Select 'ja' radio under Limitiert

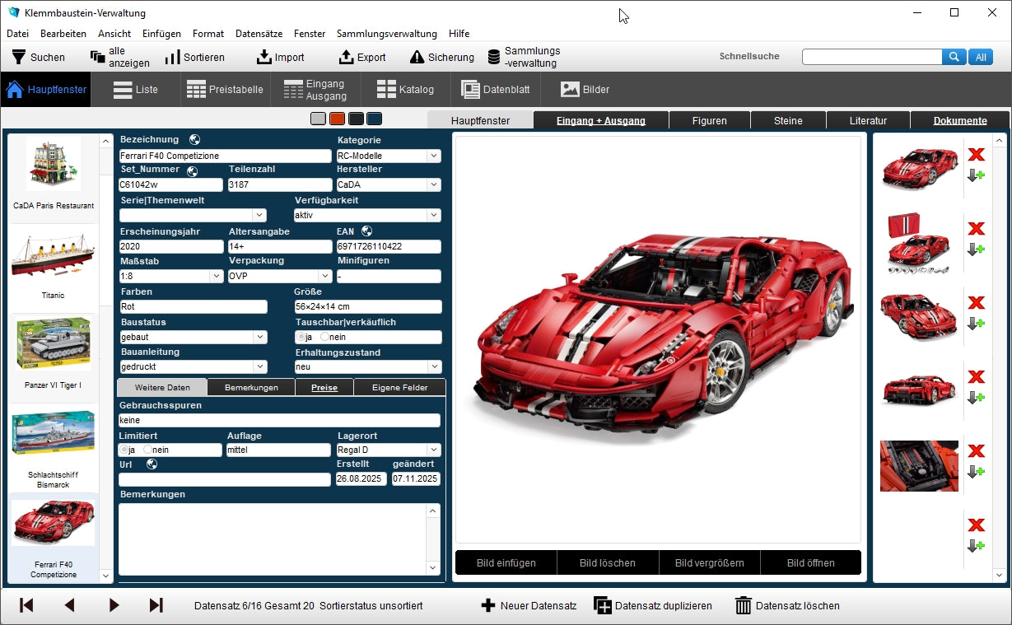tap(124, 450)
